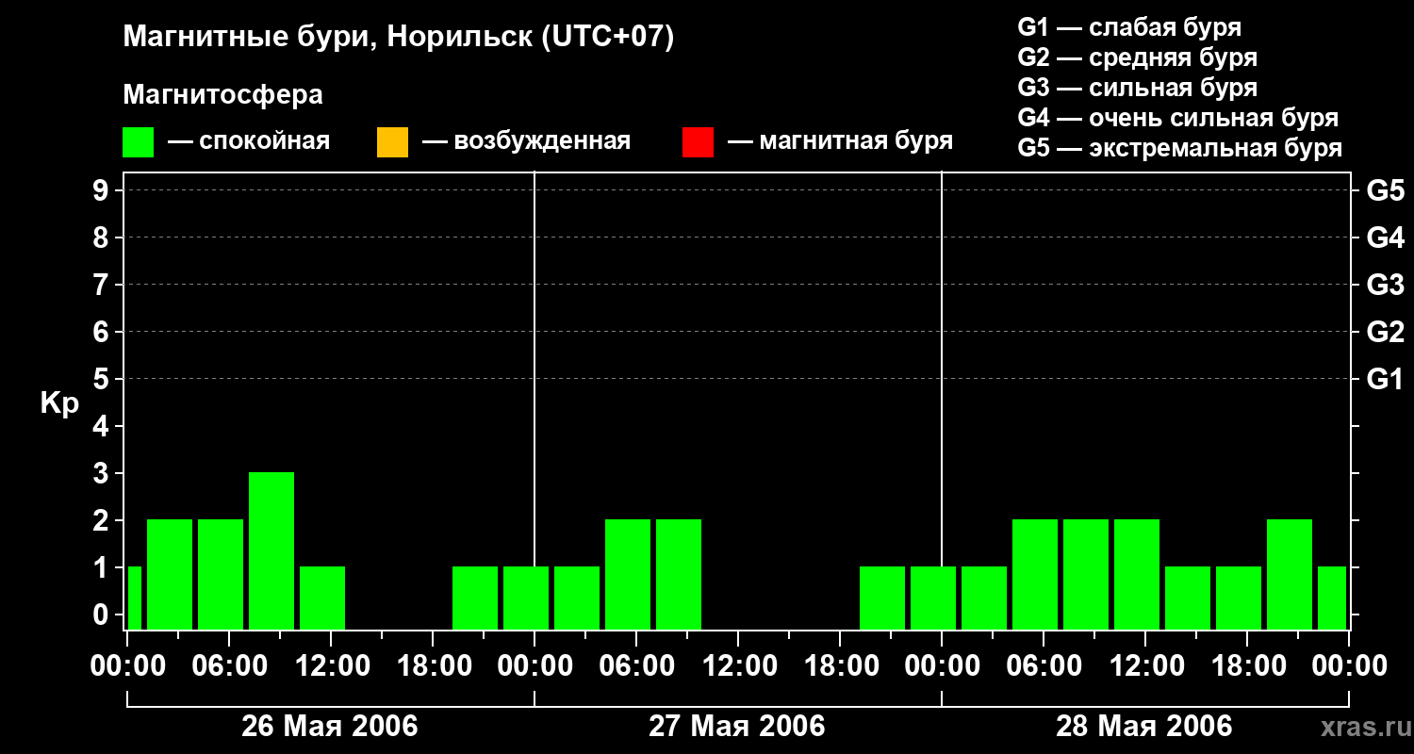1414x754 pixels.
Task: Click the Kp 1 bar spanning 12:00 on 26 Мая
Action: (322, 598)
